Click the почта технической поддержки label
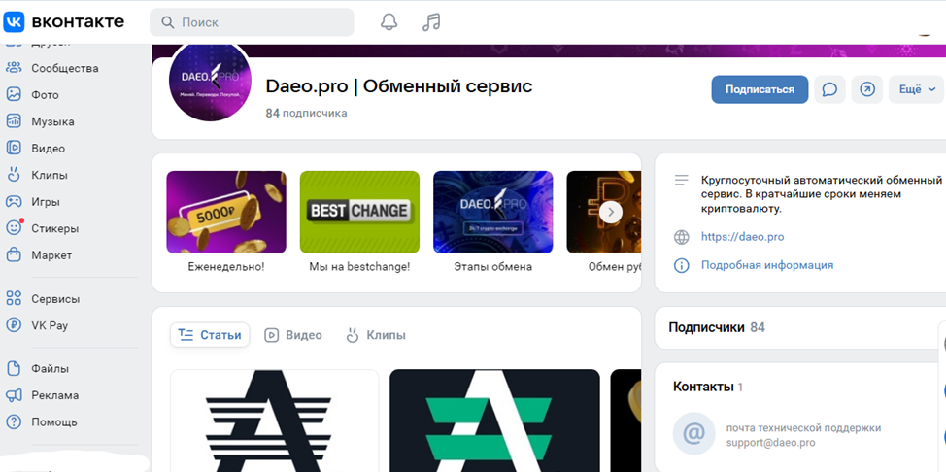Image resolution: width=946 pixels, height=472 pixels. [803, 428]
